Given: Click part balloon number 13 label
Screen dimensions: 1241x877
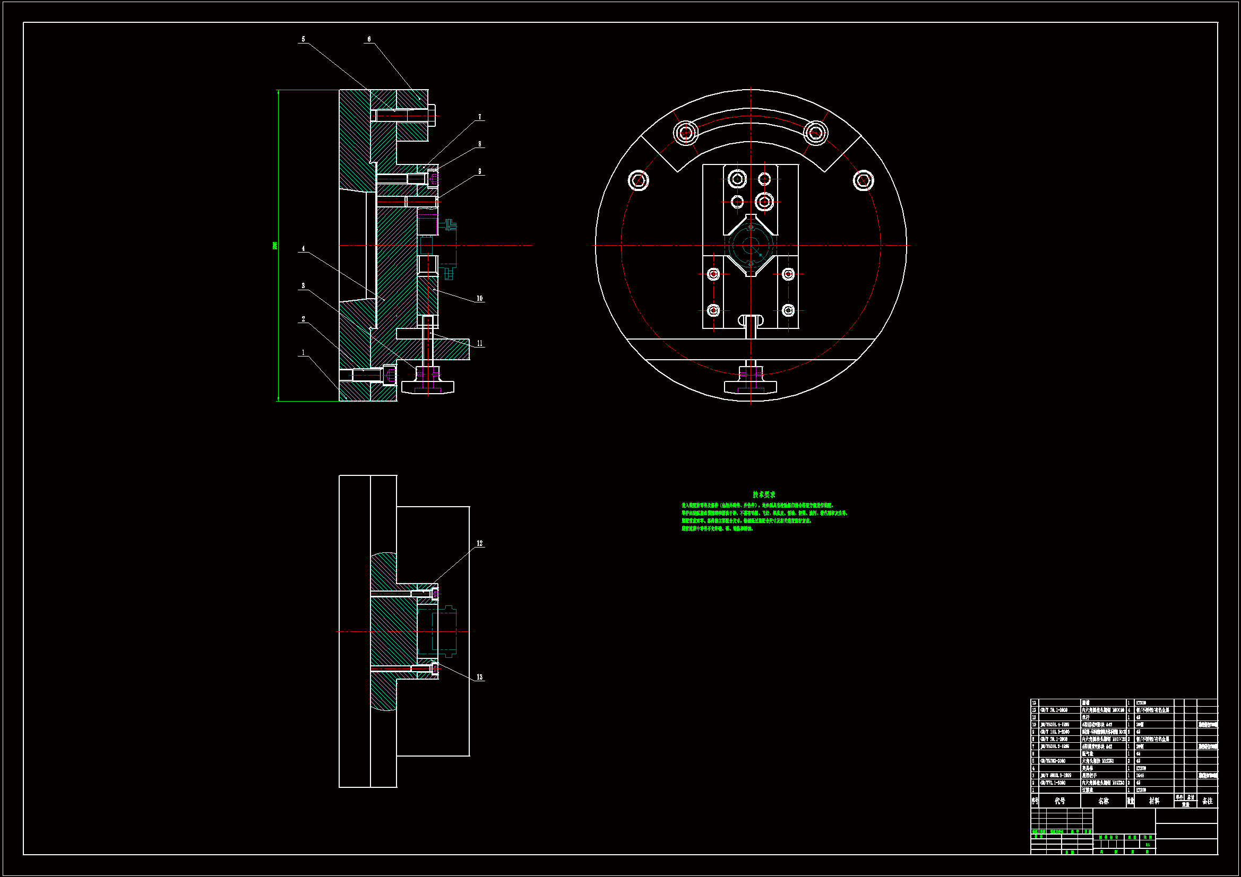Looking at the screenshot, I should pyautogui.click(x=479, y=677).
